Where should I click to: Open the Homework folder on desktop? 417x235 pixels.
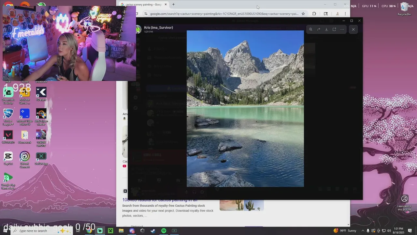[25, 137]
